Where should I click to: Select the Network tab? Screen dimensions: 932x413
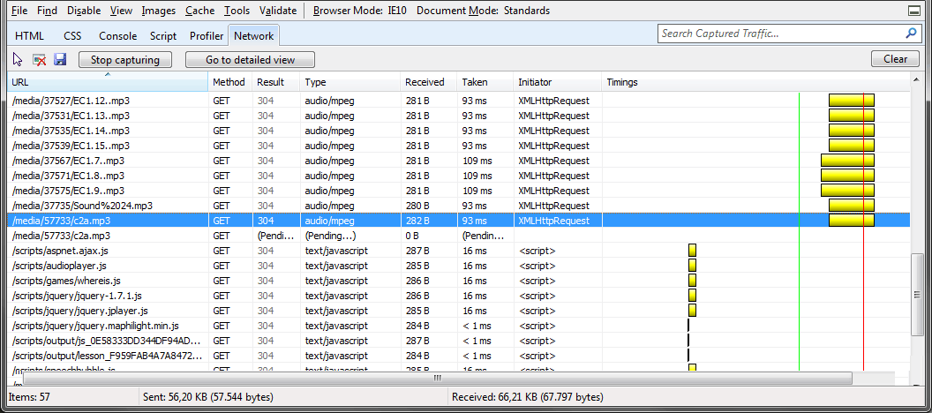pos(254,35)
